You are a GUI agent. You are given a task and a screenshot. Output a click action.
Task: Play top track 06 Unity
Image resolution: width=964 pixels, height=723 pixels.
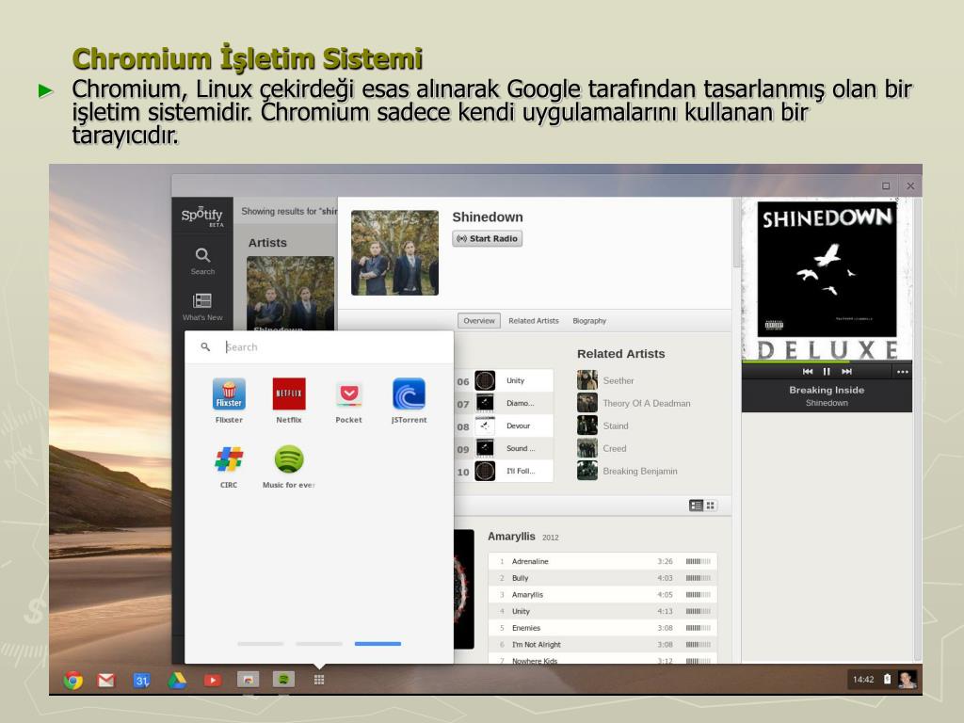point(505,380)
